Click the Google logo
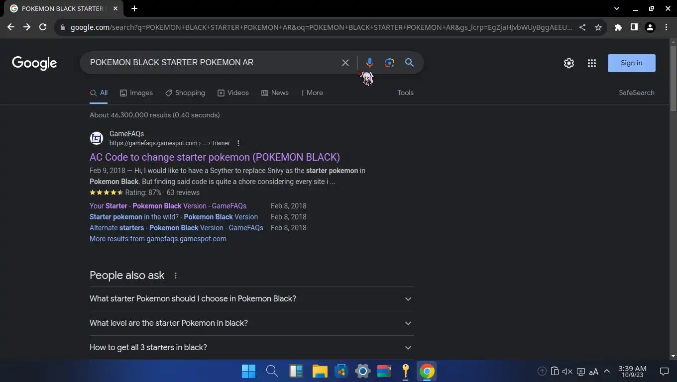 pos(34,63)
